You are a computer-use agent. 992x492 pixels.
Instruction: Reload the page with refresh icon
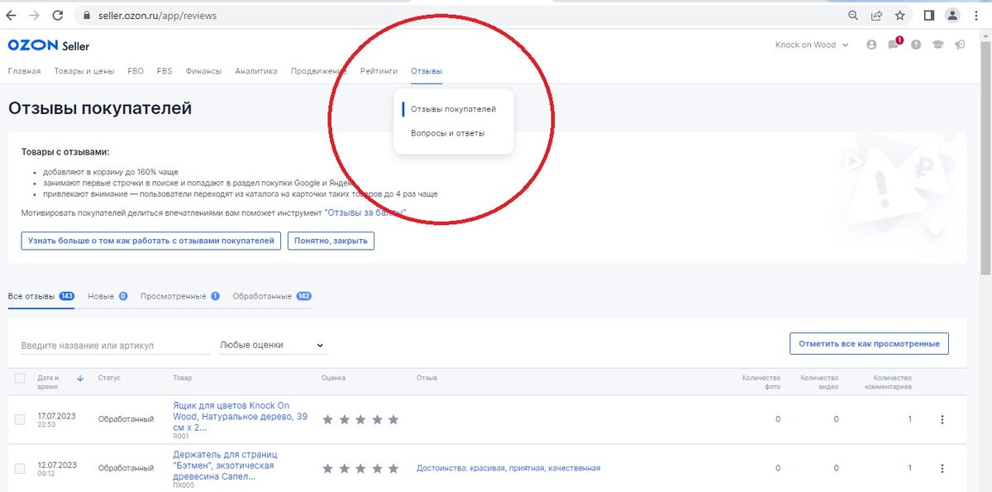tap(57, 15)
